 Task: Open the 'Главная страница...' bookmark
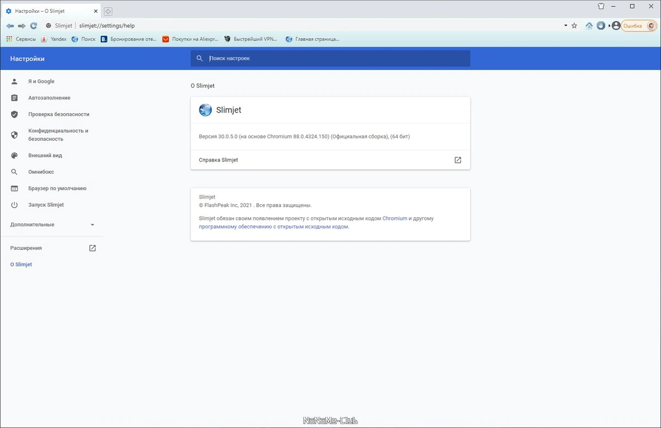[x=312, y=39]
